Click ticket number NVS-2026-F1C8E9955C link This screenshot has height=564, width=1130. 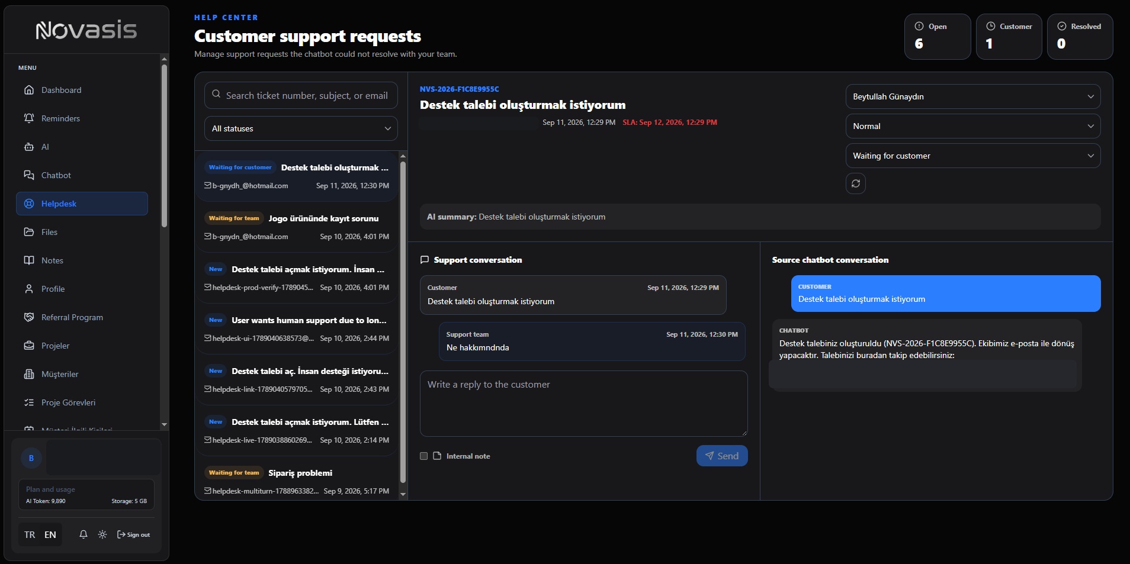[x=459, y=89]
